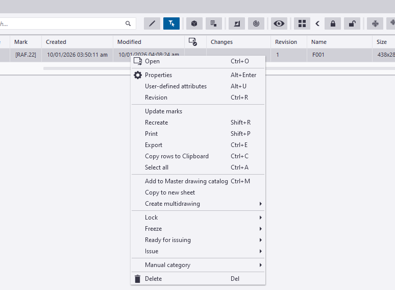This screenshot has height=290, width=395.
Task: Click the created date 10/01/2026 03:50:11 am
Action: pos(77,55)
